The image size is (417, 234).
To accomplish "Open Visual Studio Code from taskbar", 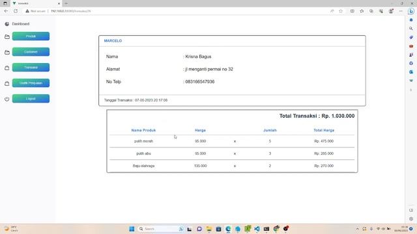I will point(257,229).
